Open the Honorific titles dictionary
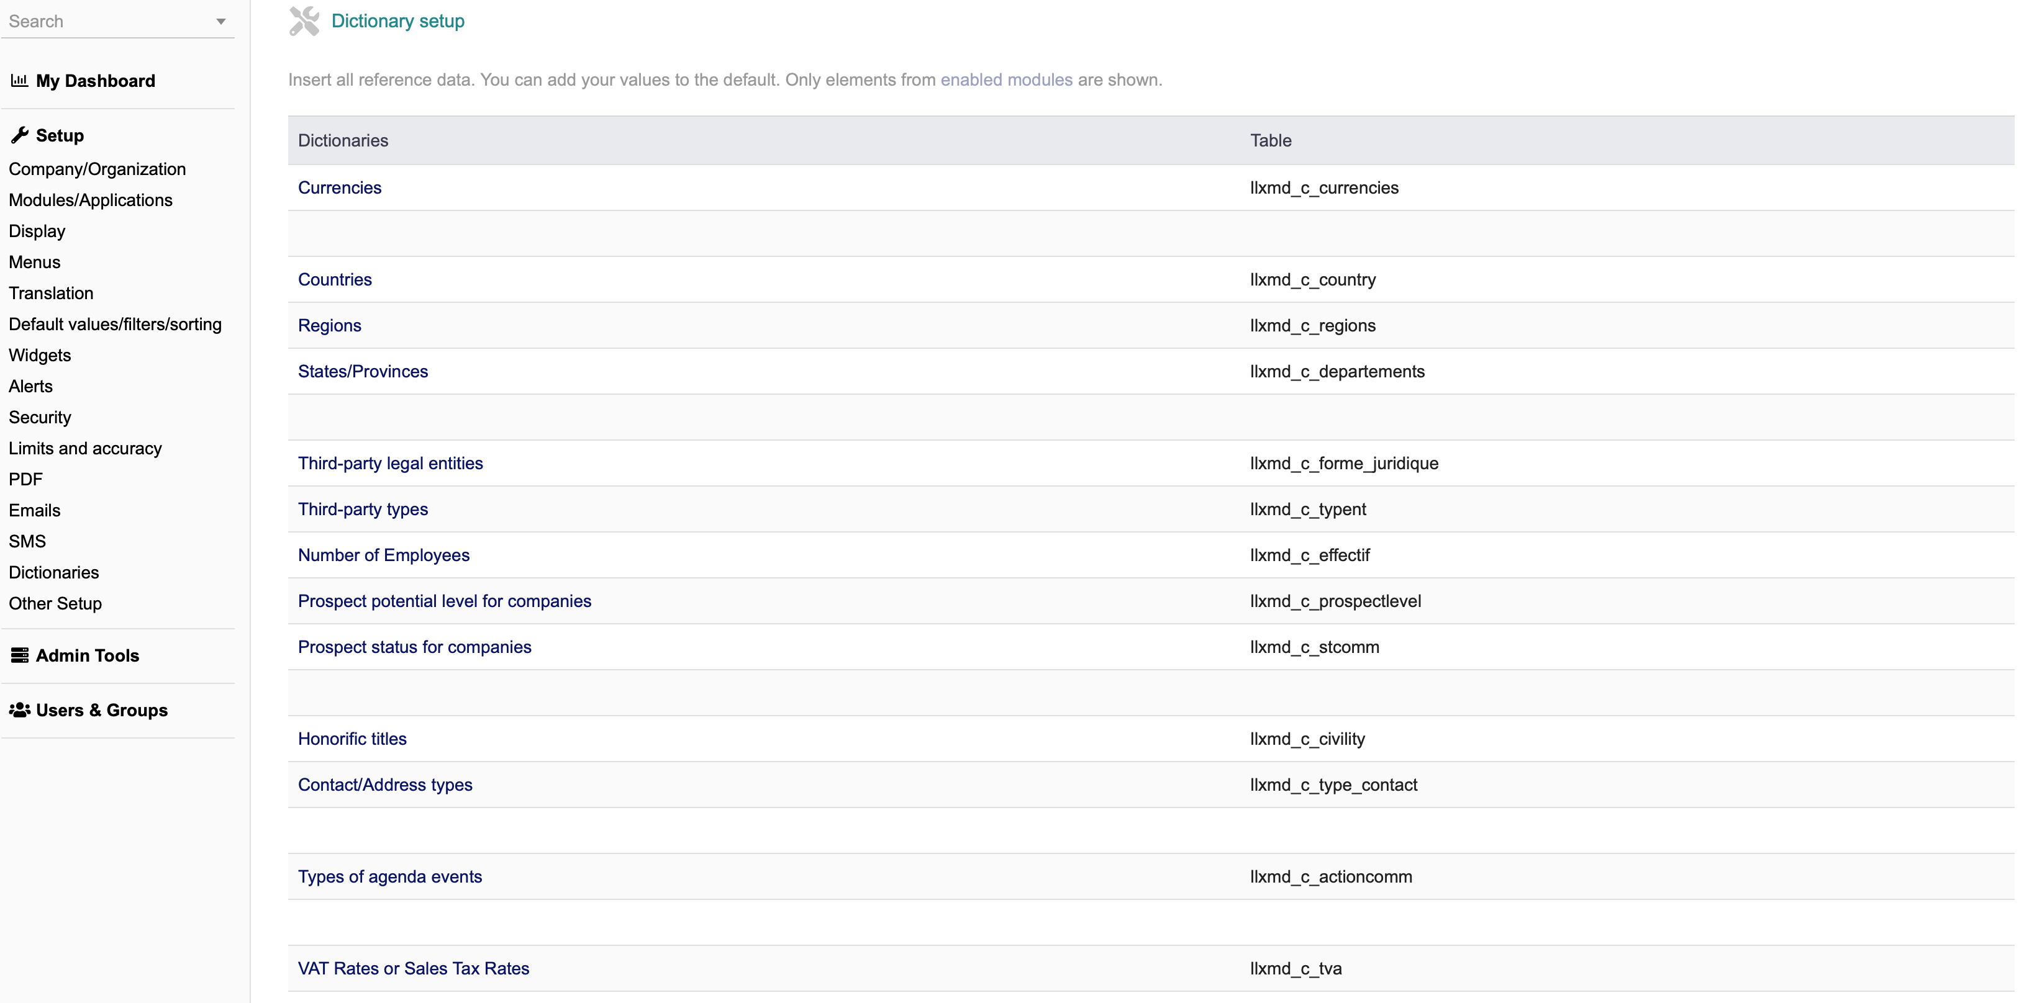This screenshot has width=2042, height=1003. (352, 739)
